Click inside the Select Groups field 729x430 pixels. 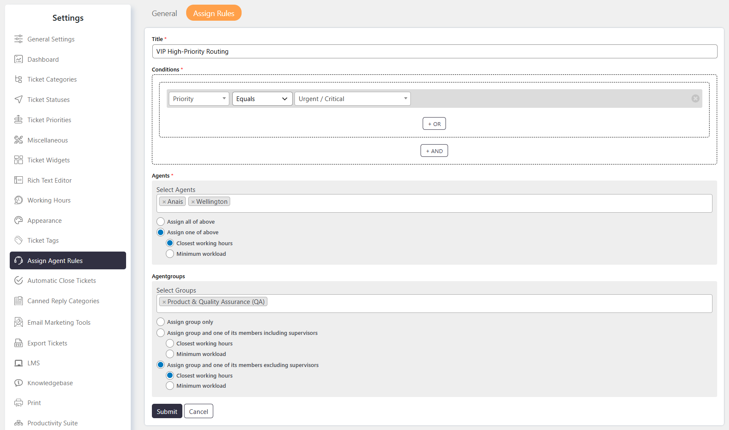click(435, 304)
